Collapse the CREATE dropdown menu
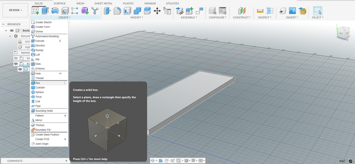 click(64, 17)
